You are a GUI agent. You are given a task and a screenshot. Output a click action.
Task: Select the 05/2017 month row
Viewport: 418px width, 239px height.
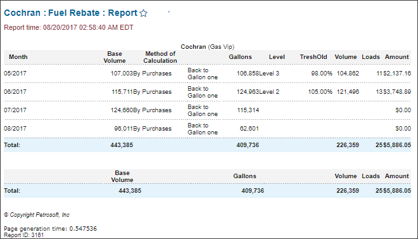207,74
